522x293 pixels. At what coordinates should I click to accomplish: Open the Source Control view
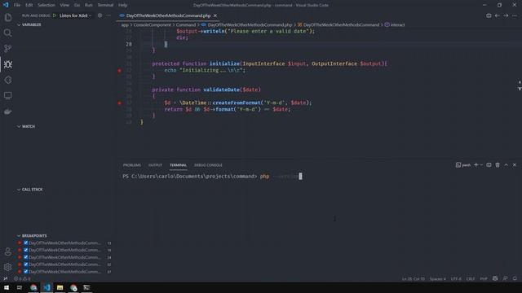click(x=8, y=49)
